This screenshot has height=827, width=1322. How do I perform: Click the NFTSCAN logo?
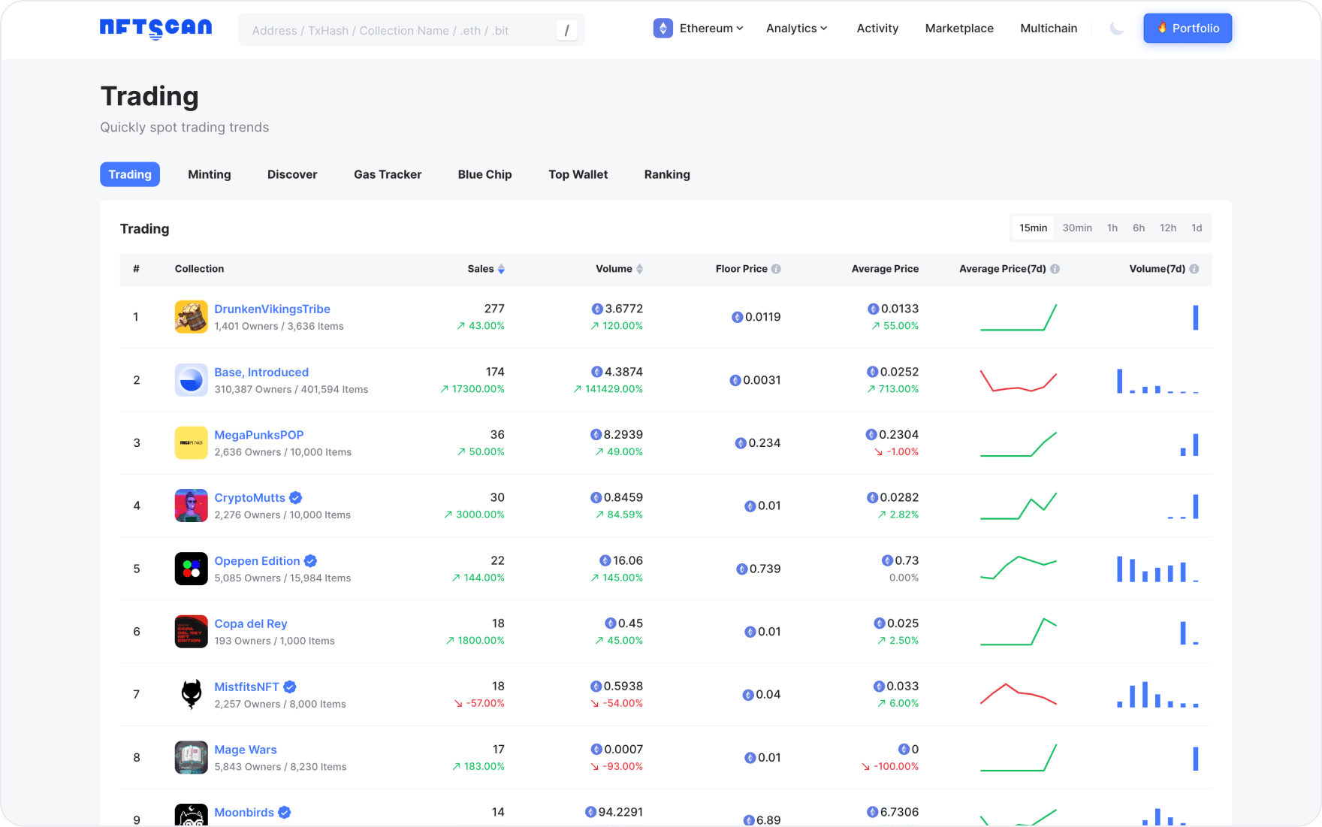155,28
